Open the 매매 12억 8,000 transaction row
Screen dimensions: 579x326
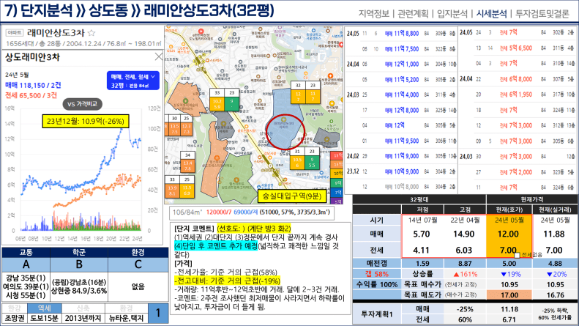click(401, 110)
